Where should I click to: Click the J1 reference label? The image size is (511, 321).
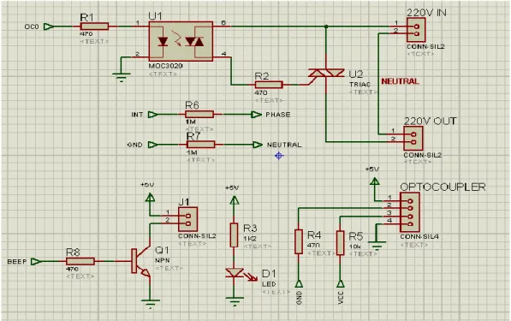click(184, 202)
